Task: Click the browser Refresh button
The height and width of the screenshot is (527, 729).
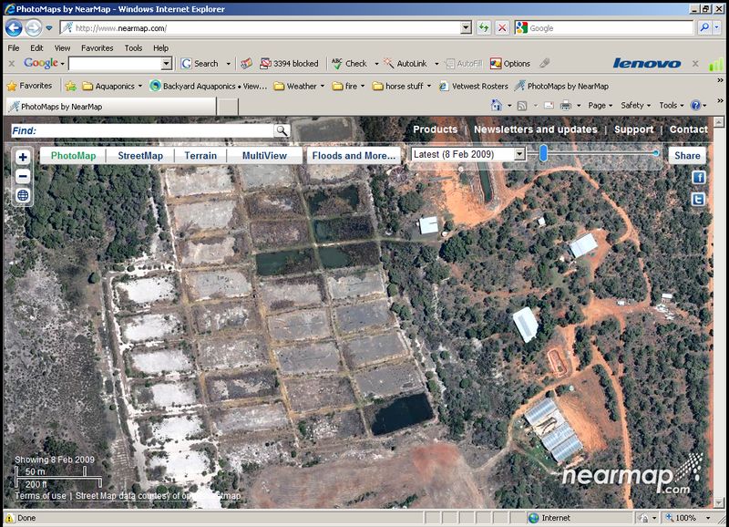Action: point(484,28)
